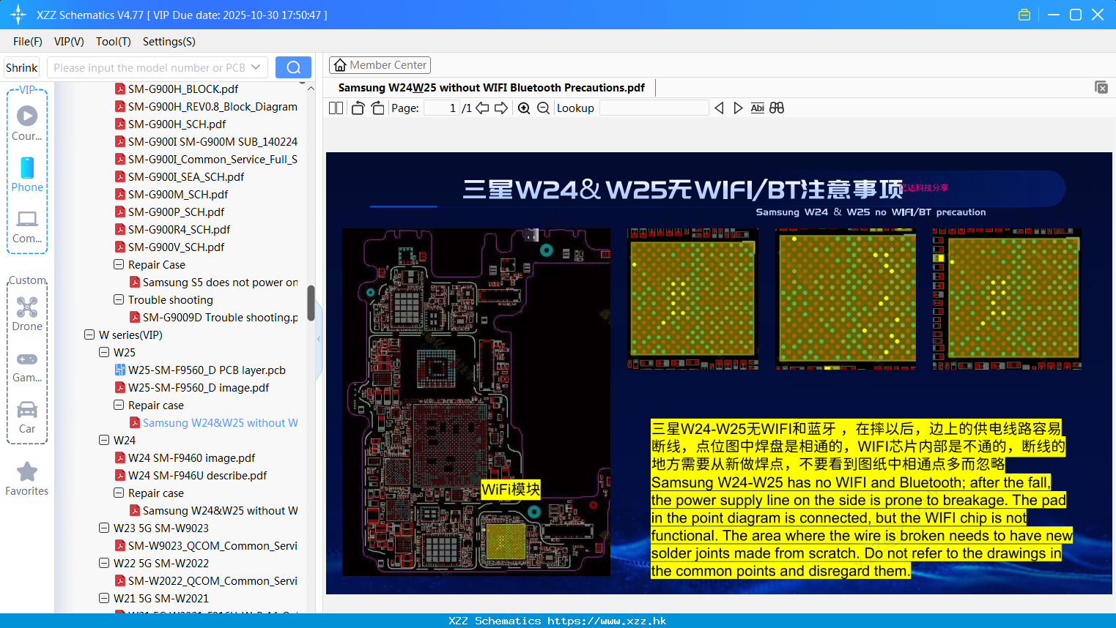Viewport: 1116px width, 628px height.
Task: Select the Phone category in sidebar
Action: tap(27, 174)
